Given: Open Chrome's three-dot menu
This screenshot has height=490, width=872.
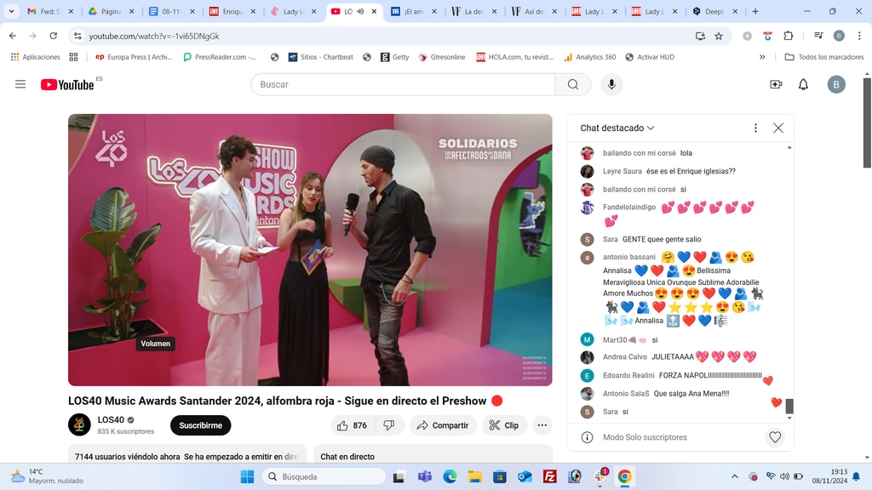Looking at the screenshot, I should tap(859, 36).
